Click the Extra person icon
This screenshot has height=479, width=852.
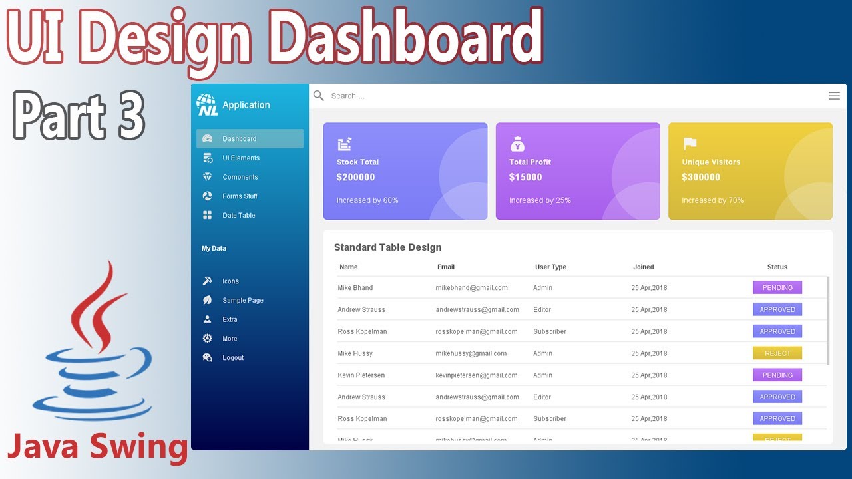(x=207, y=319)
